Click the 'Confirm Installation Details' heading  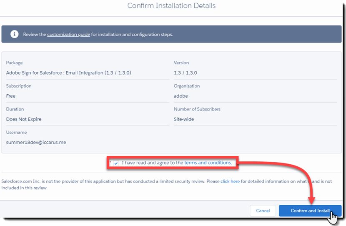[x=171, y=5]
